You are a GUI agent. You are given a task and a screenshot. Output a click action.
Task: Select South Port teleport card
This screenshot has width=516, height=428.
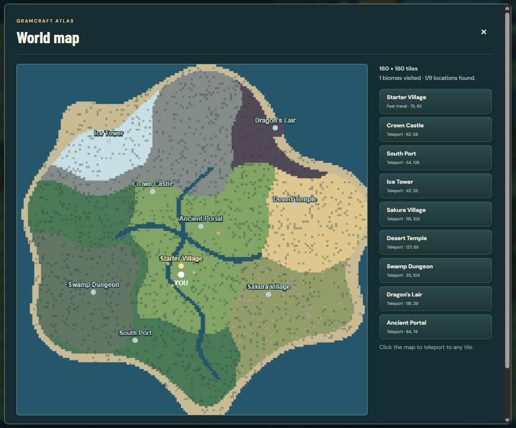pyautogui.click(x=435, y=158)
